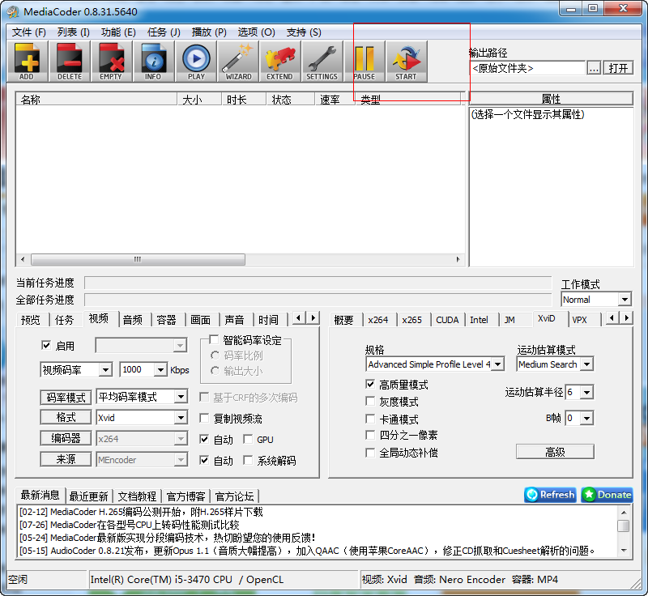648x596 pixels.
Task: Open file INFO from the toolbar
Action: click(x=153, y=61)
